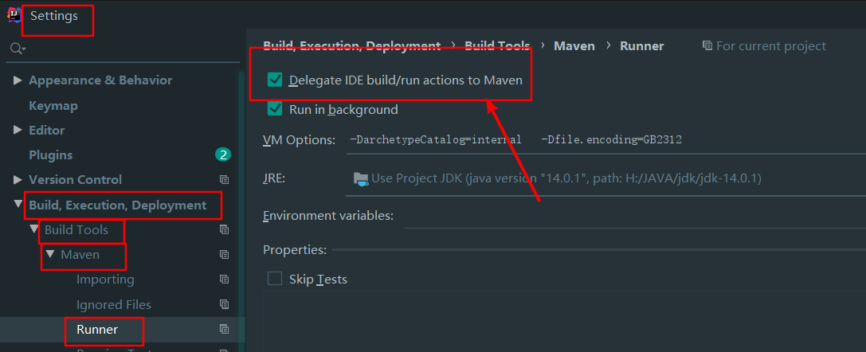Click the IntelliJ IDEA logo icon
The height and width of the screenshot is (352, 866).
[14, 15]
